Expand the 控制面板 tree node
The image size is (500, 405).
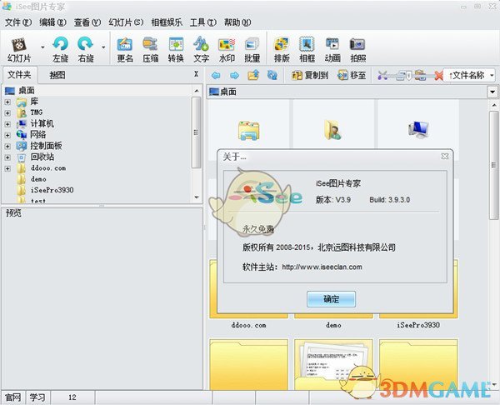7,147
